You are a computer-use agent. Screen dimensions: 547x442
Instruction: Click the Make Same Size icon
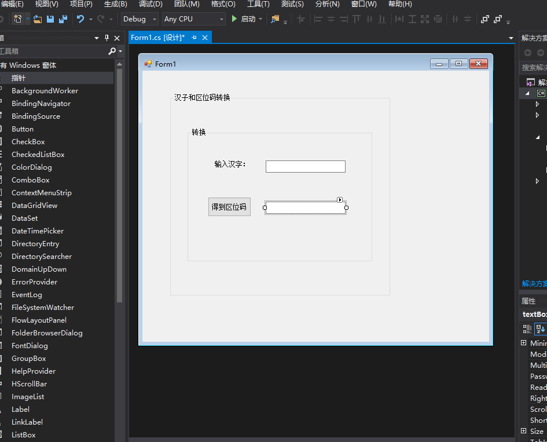point(425,19)
